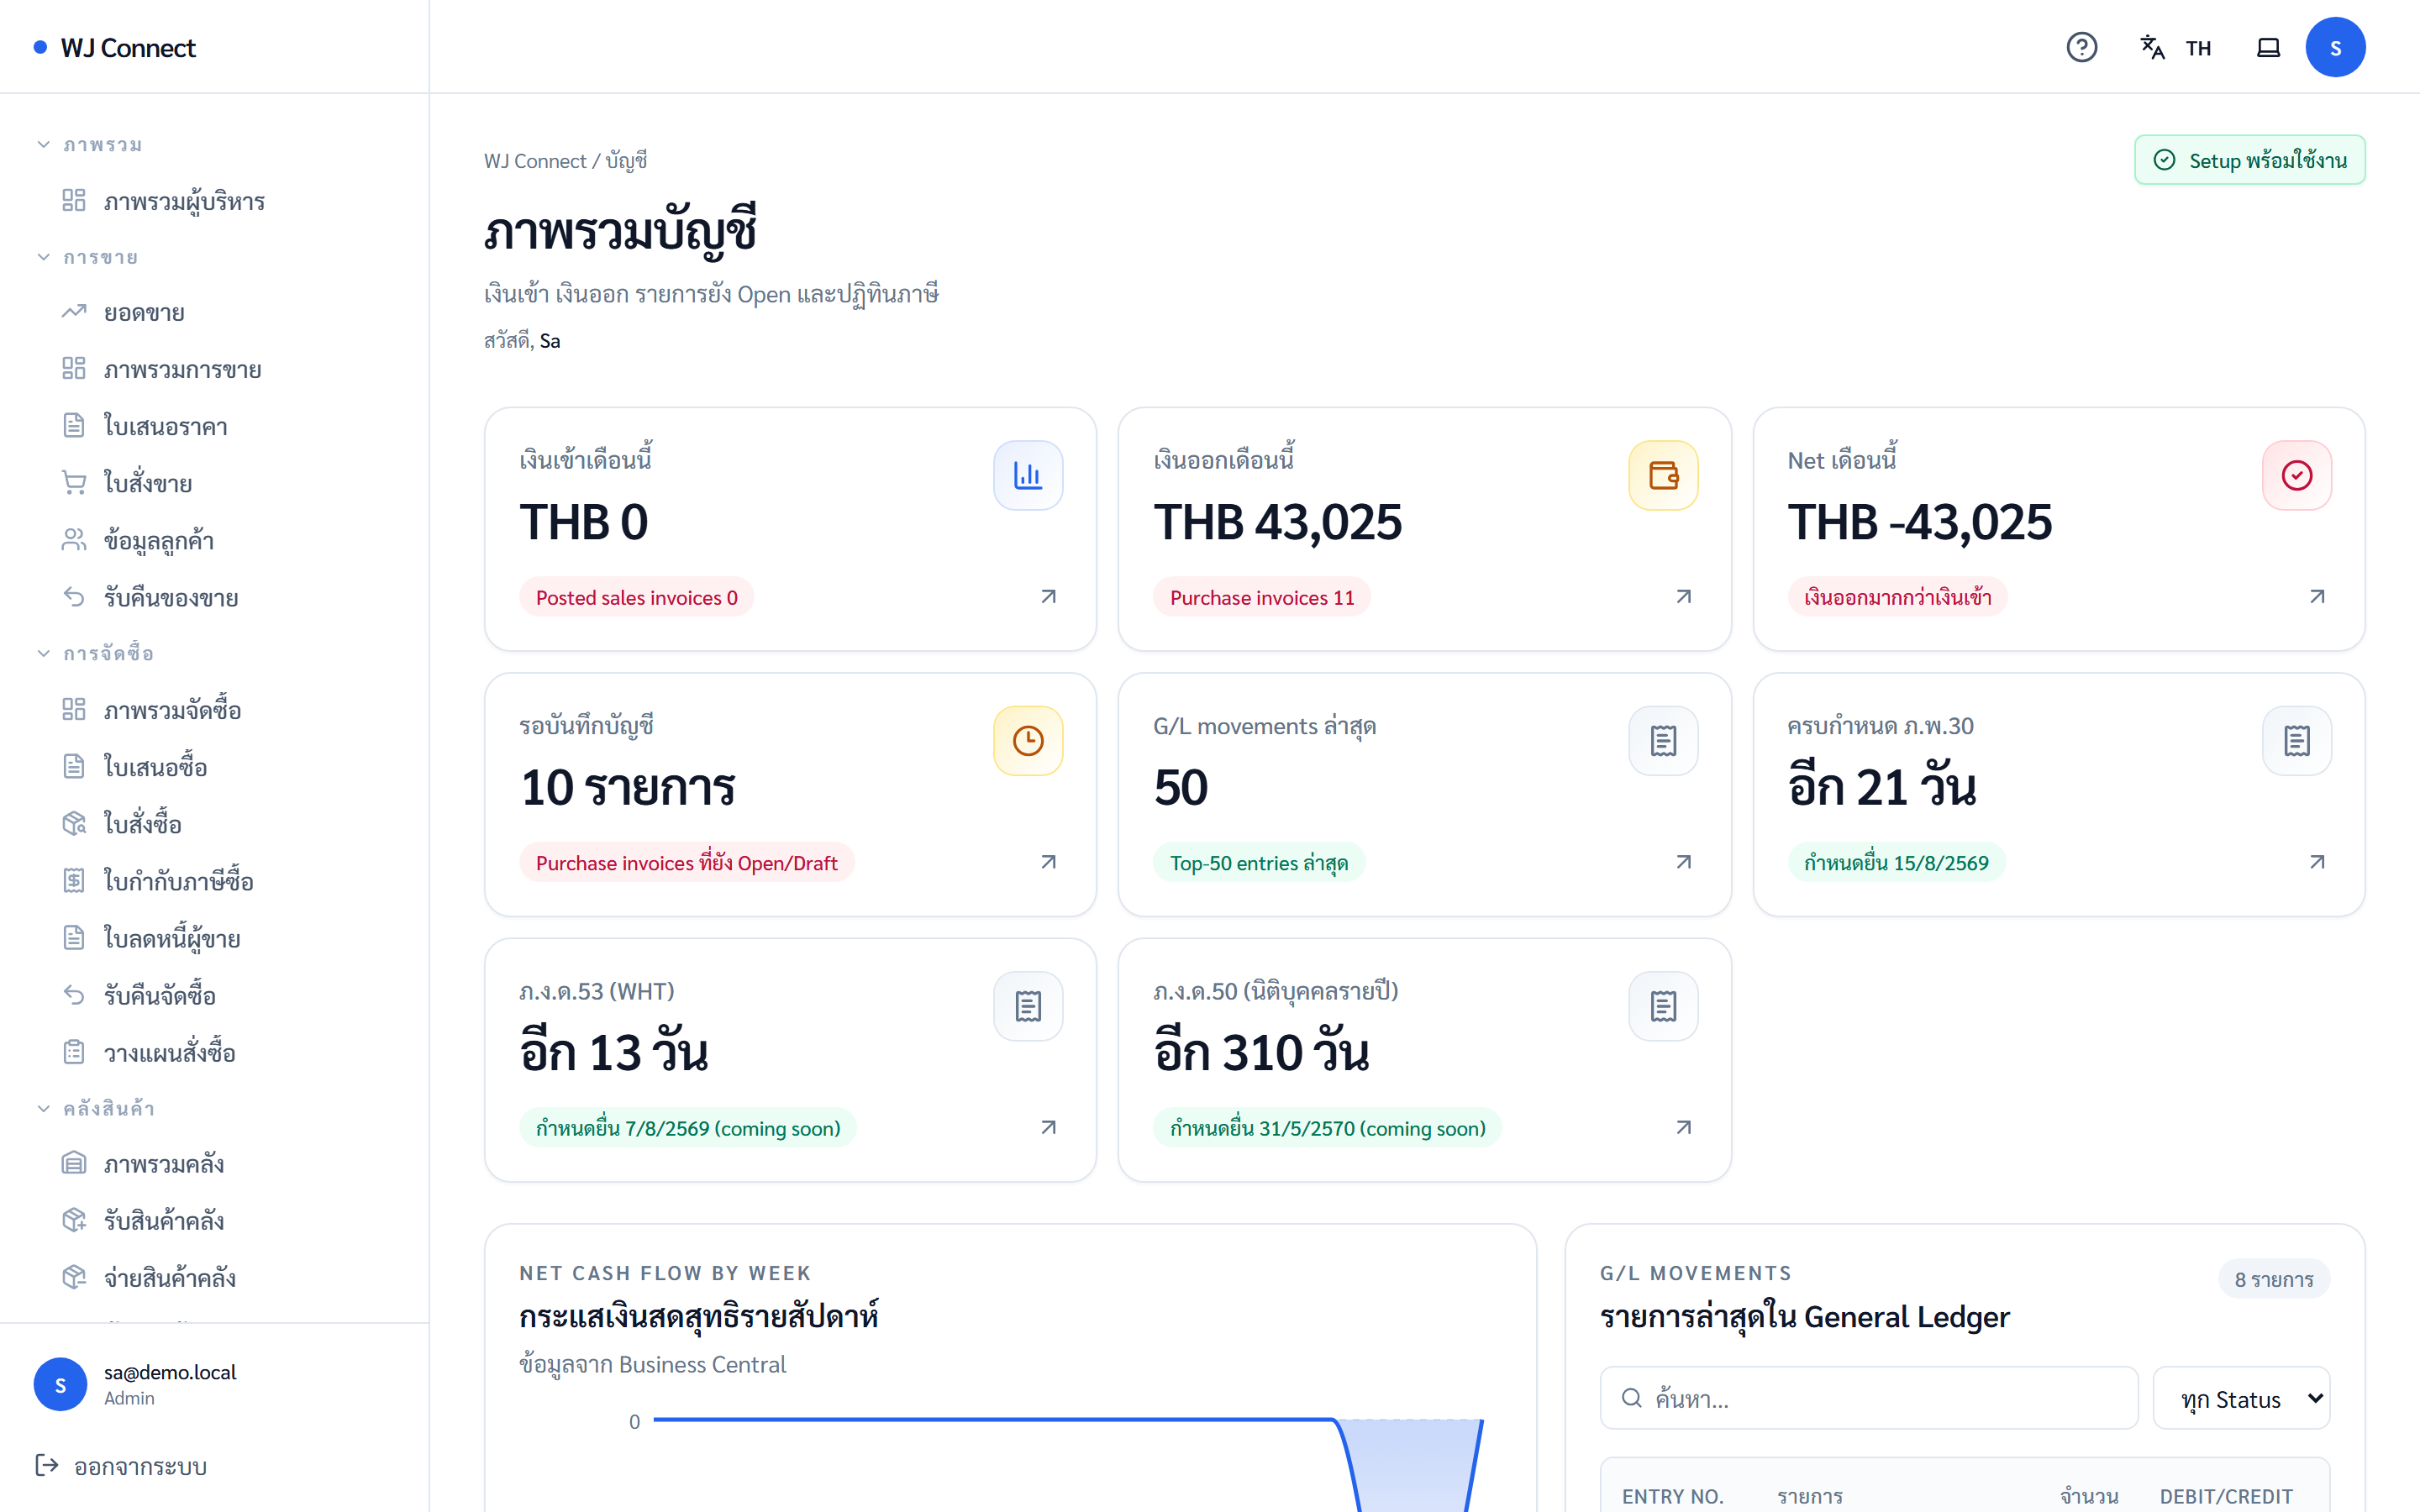The width and height of the screenshot is (2420, 1512).
Task: Switch language via the TH translate icon
Action: 2175,47
